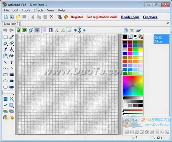Click the undo arrow icon

tap(5, 30)
